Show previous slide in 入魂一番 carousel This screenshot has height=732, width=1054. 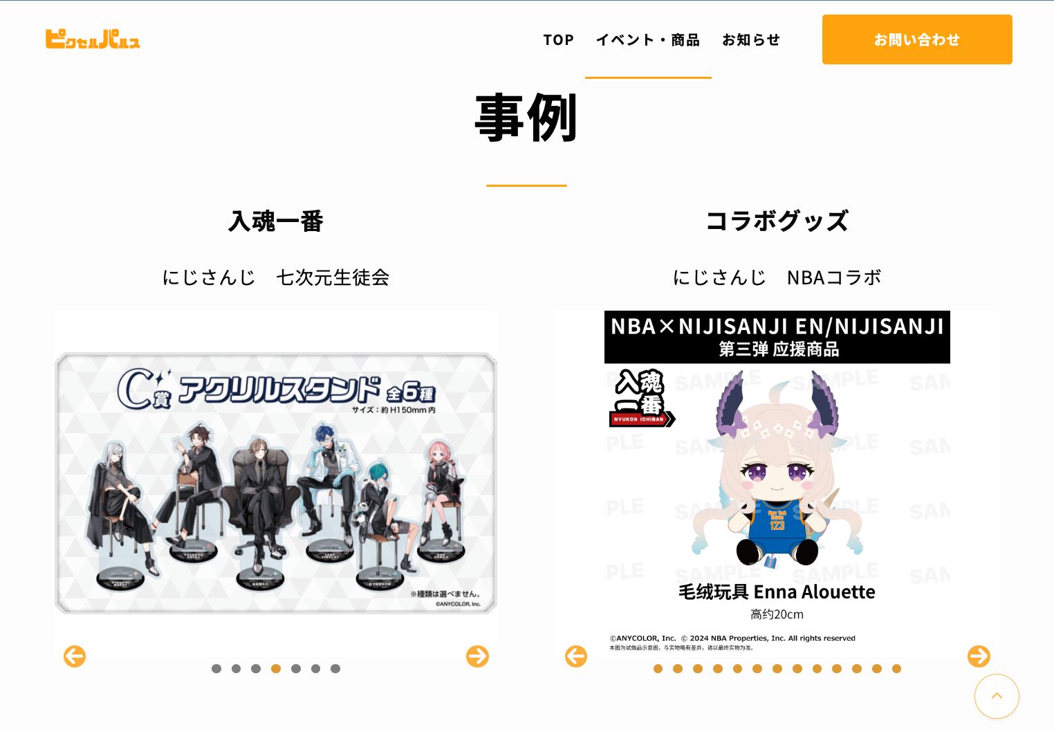(75, 656)
